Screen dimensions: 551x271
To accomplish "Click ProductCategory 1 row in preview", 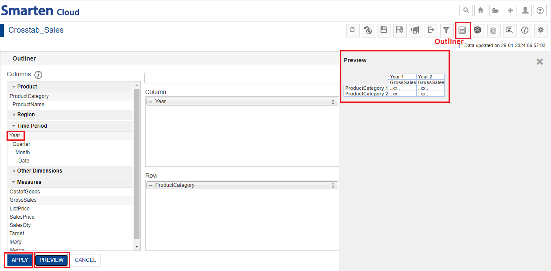I will click(x=366, y=88).
